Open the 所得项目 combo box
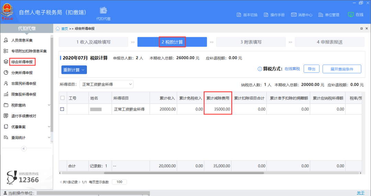This screenshot has width=371, height=196. coord(106,84)
